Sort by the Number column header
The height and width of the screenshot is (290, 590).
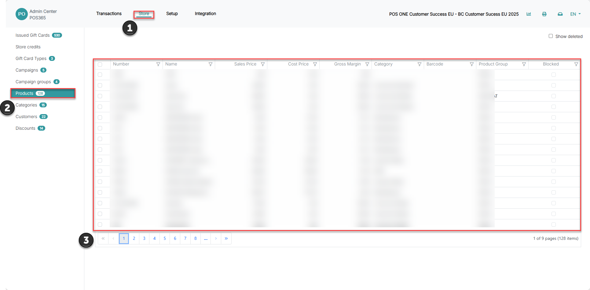[121, 64]
